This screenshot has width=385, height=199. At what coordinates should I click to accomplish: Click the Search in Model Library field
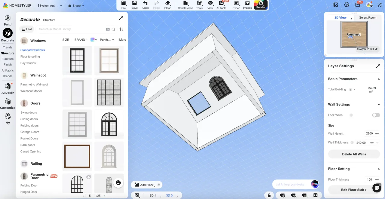(71, 29)
